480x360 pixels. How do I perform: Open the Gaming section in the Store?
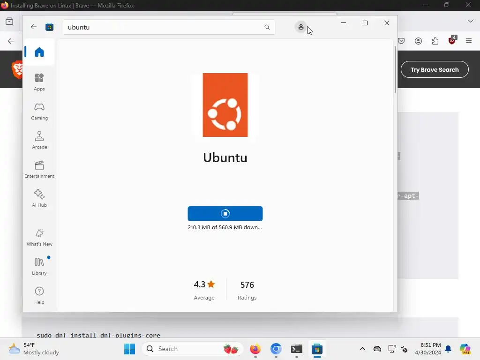(39, 111)
